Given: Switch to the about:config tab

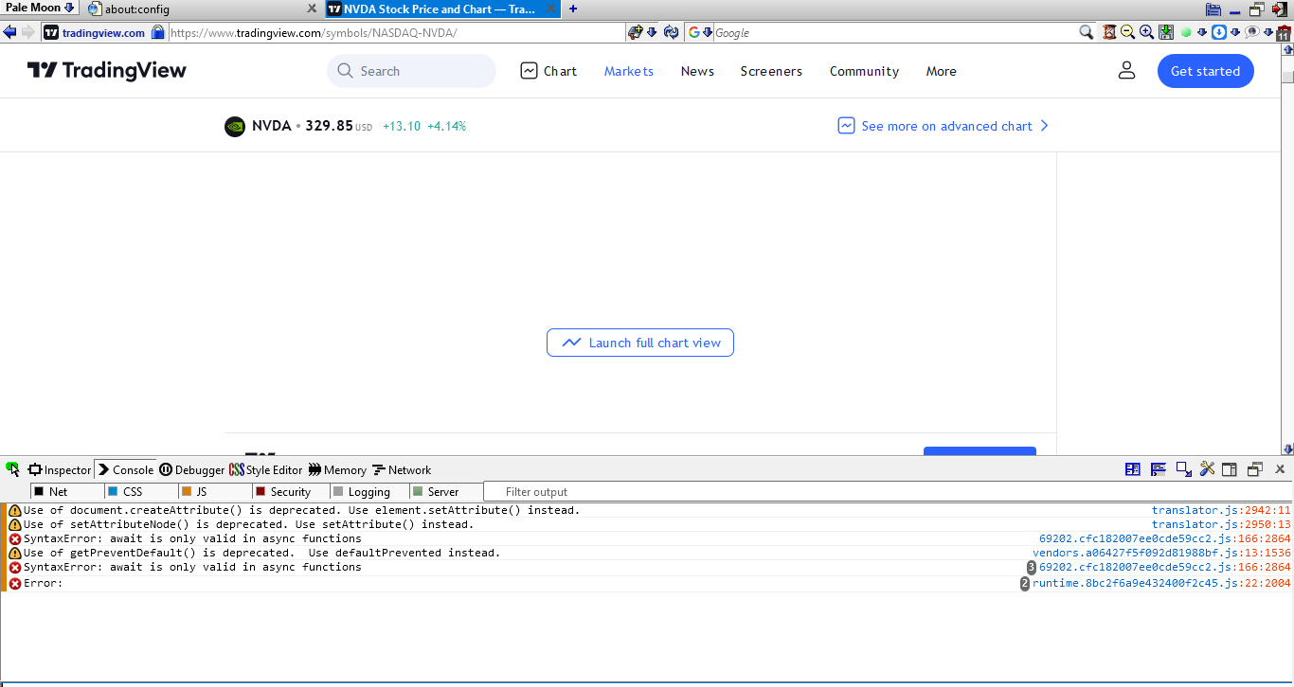Looking at the screenshot, I should tap(203, 9).
